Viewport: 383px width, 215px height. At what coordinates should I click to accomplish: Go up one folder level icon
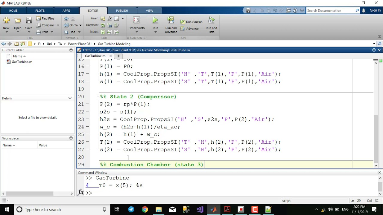pos(16,44)
